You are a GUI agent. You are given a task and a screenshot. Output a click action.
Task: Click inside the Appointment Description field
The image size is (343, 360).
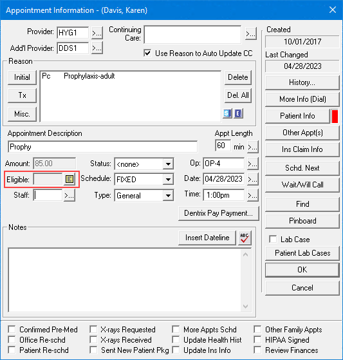tap(102, 147)
